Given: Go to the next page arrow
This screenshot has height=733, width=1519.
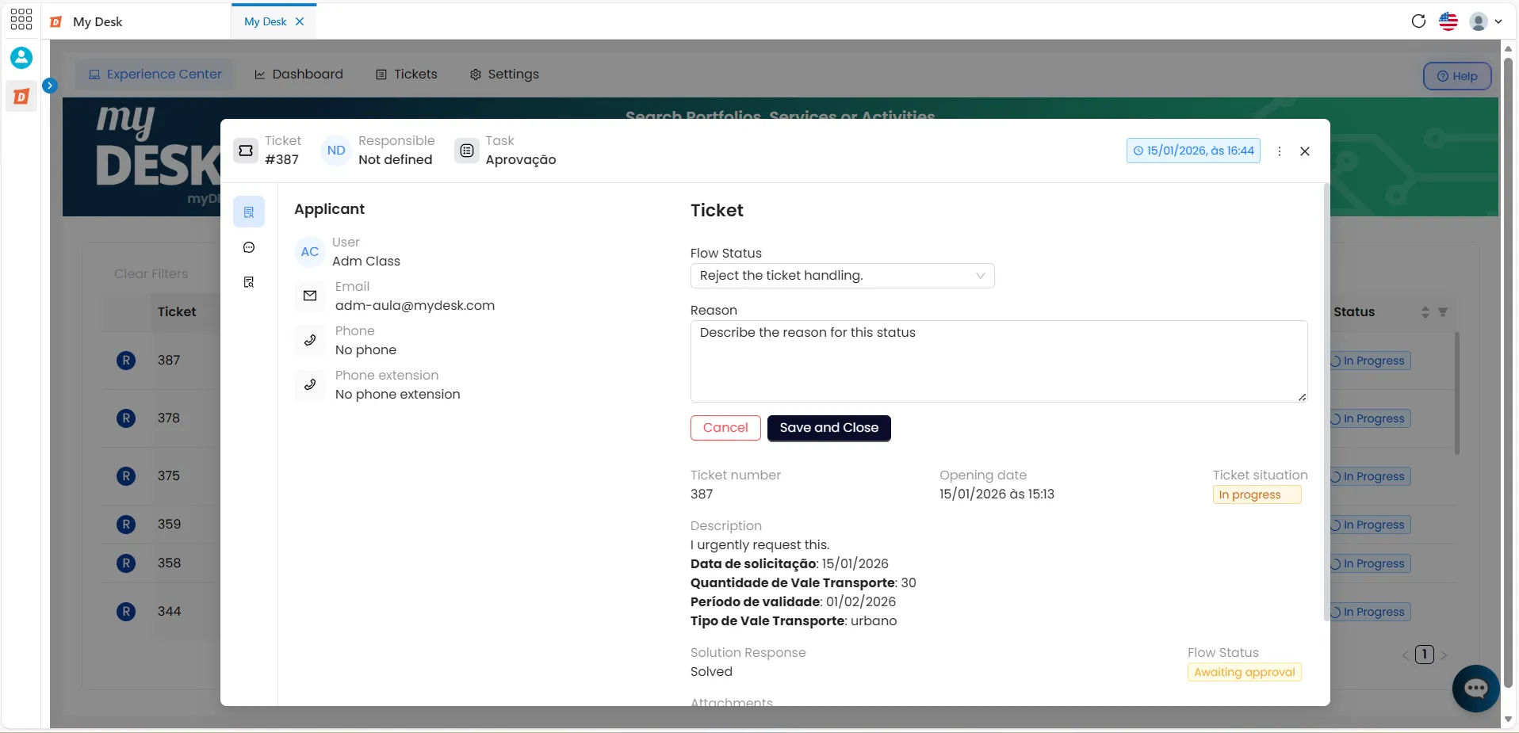Looking at the screenshot, I should 1444,655.
